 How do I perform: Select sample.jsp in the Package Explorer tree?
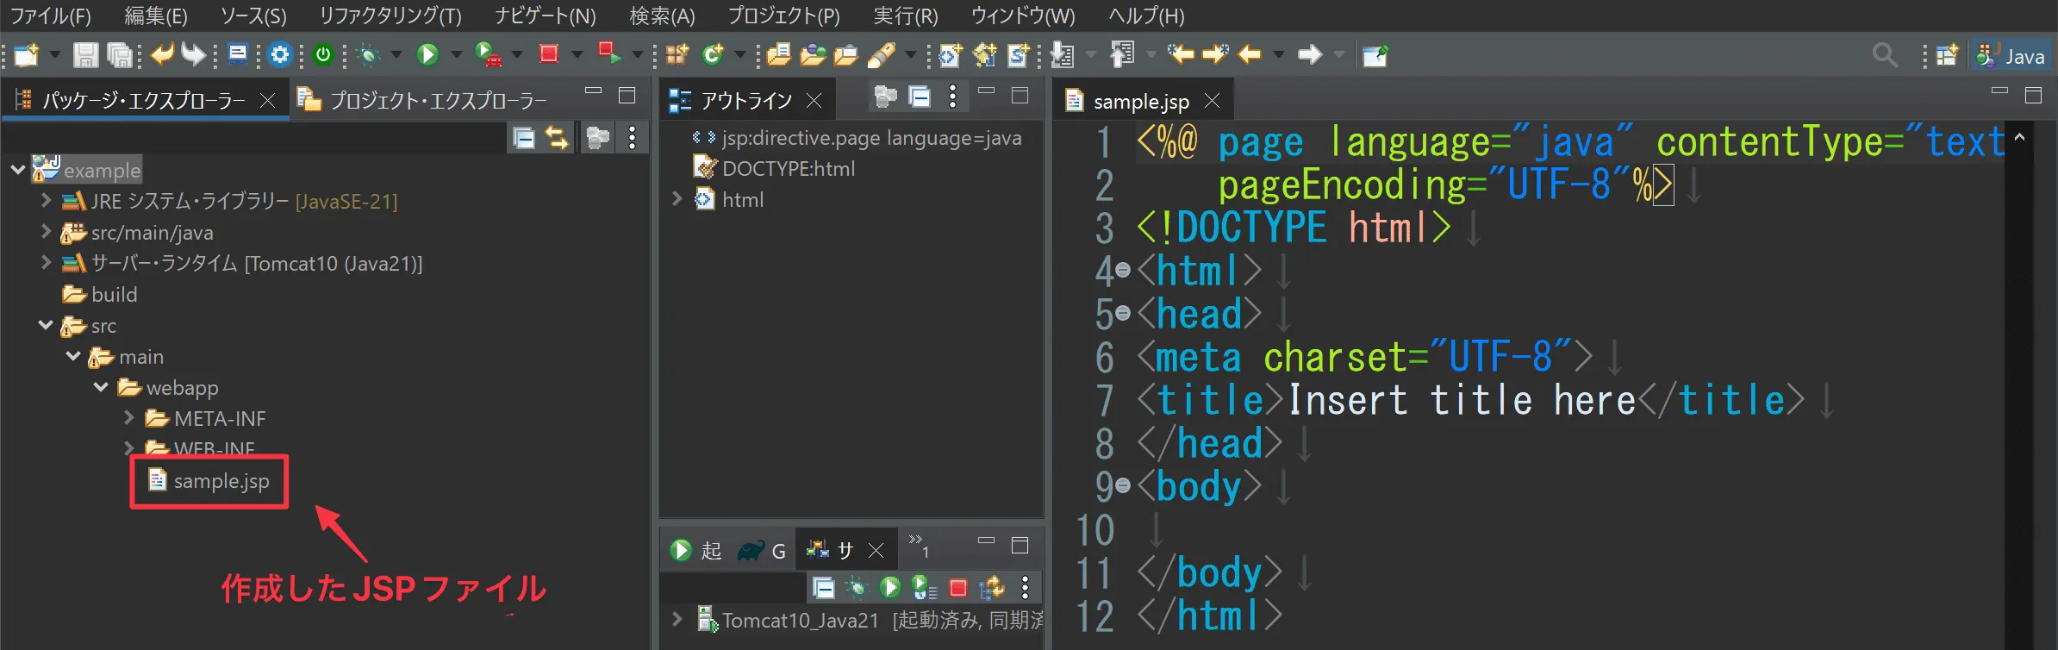[209, 480]
